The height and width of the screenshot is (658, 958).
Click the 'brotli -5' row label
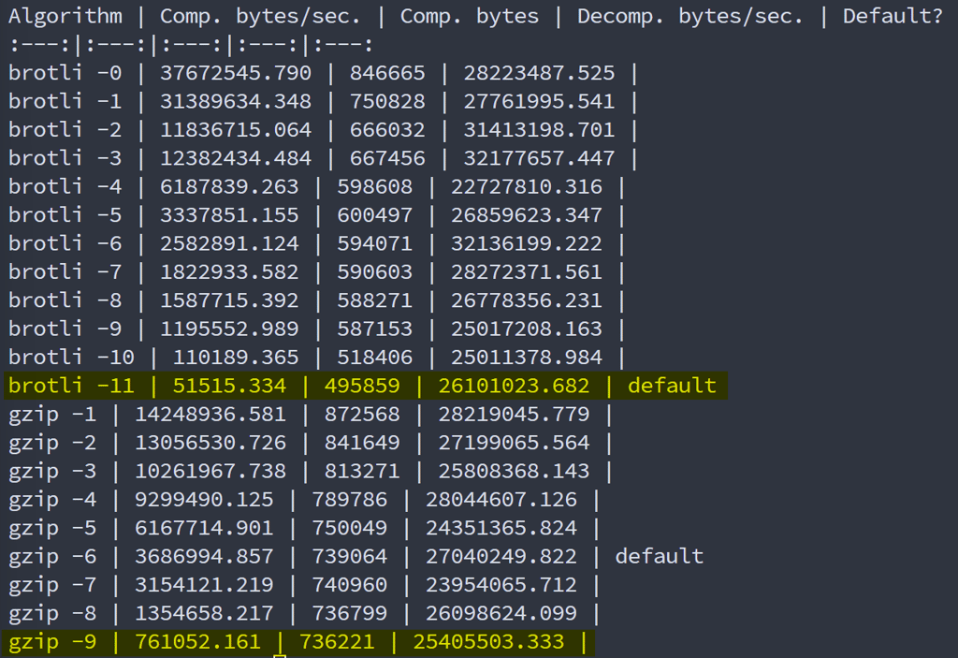[x=65, y=214]
